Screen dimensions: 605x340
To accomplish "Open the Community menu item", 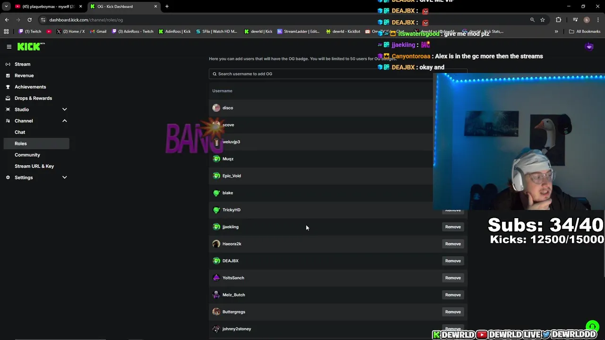I will coord(27,155).
